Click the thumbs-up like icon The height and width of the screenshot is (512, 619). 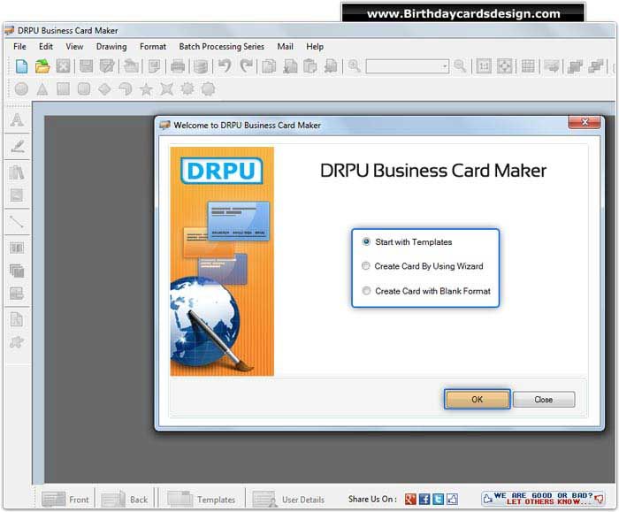tap(453, 500)
